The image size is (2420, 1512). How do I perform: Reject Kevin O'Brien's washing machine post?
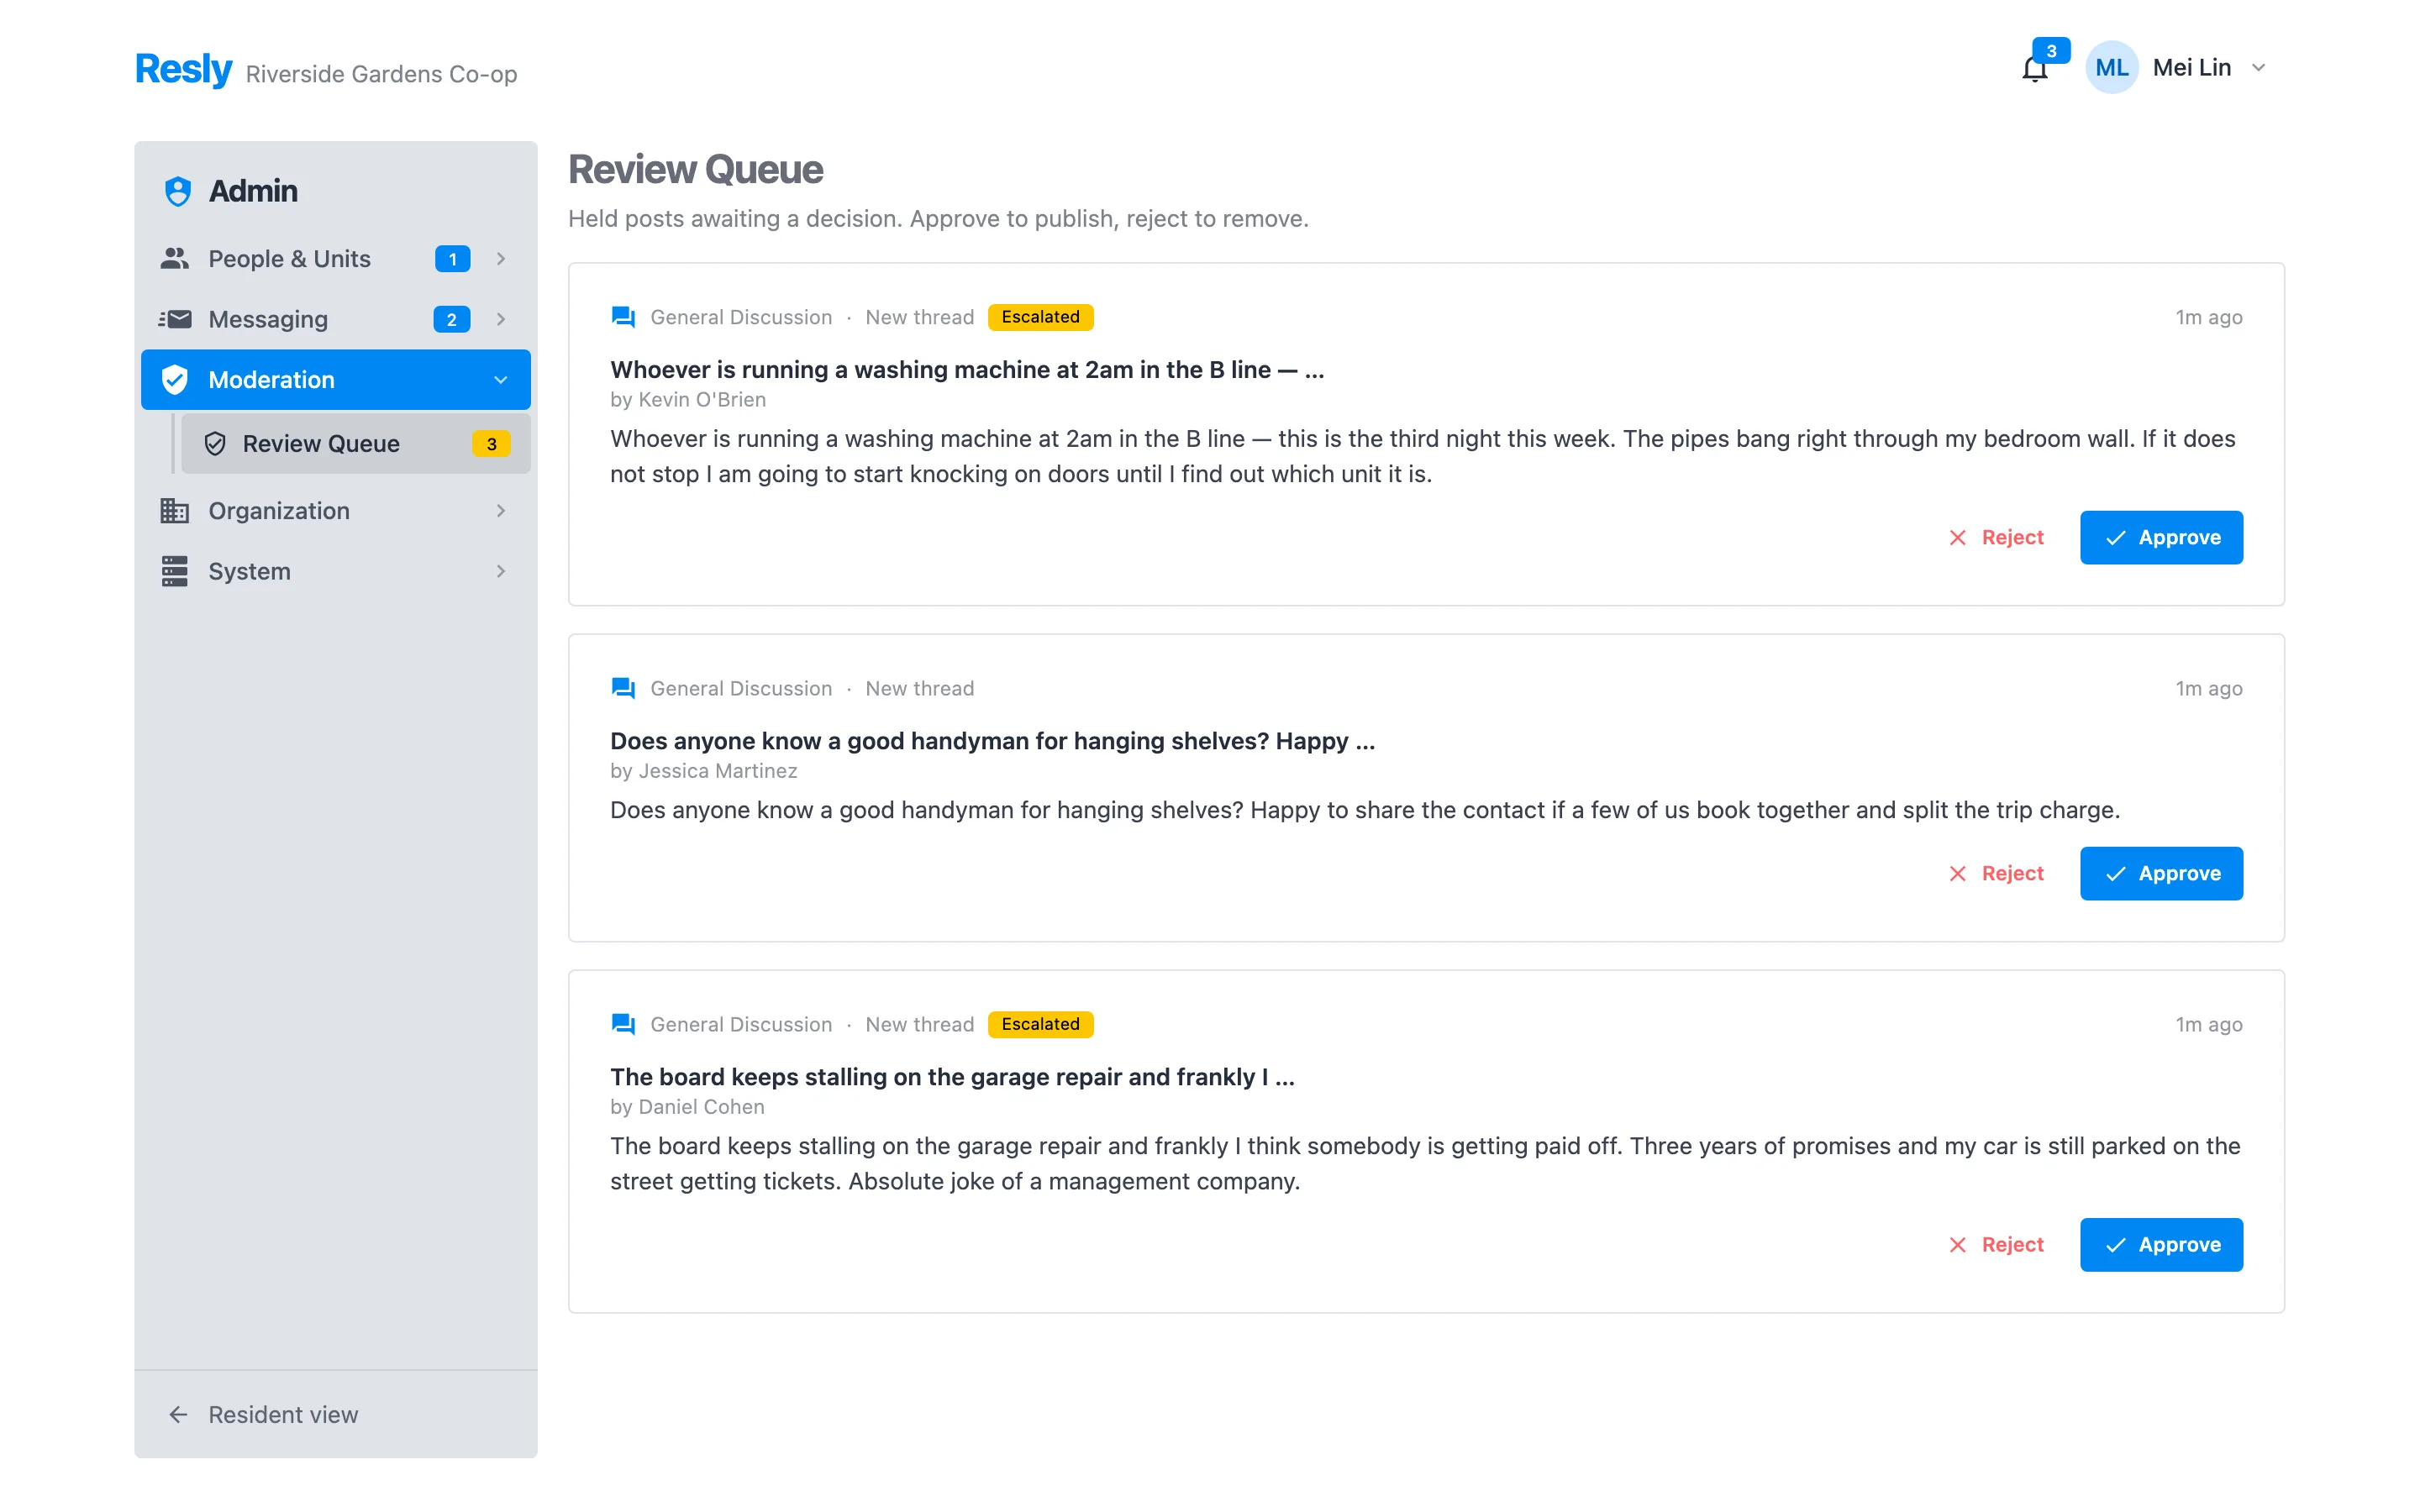point(1996,538)
